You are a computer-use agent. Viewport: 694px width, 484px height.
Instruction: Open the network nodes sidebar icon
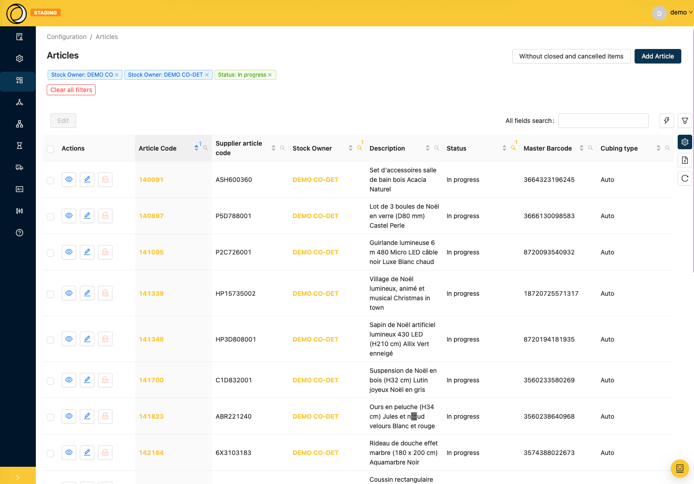tap(20, 102)
